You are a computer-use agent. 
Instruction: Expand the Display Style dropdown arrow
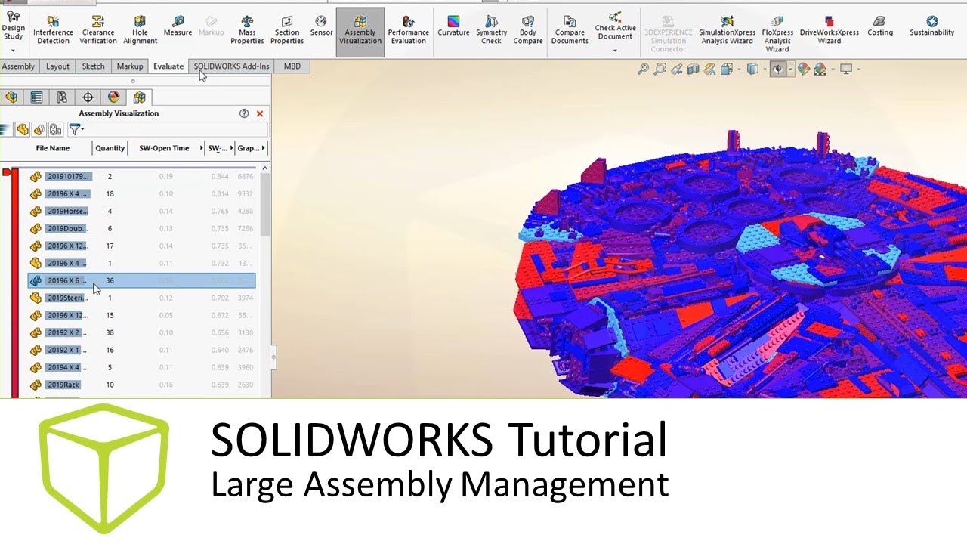click(764, 70)
